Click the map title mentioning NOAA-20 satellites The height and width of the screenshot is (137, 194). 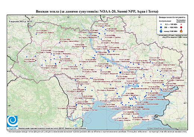(x=97, y=12)
